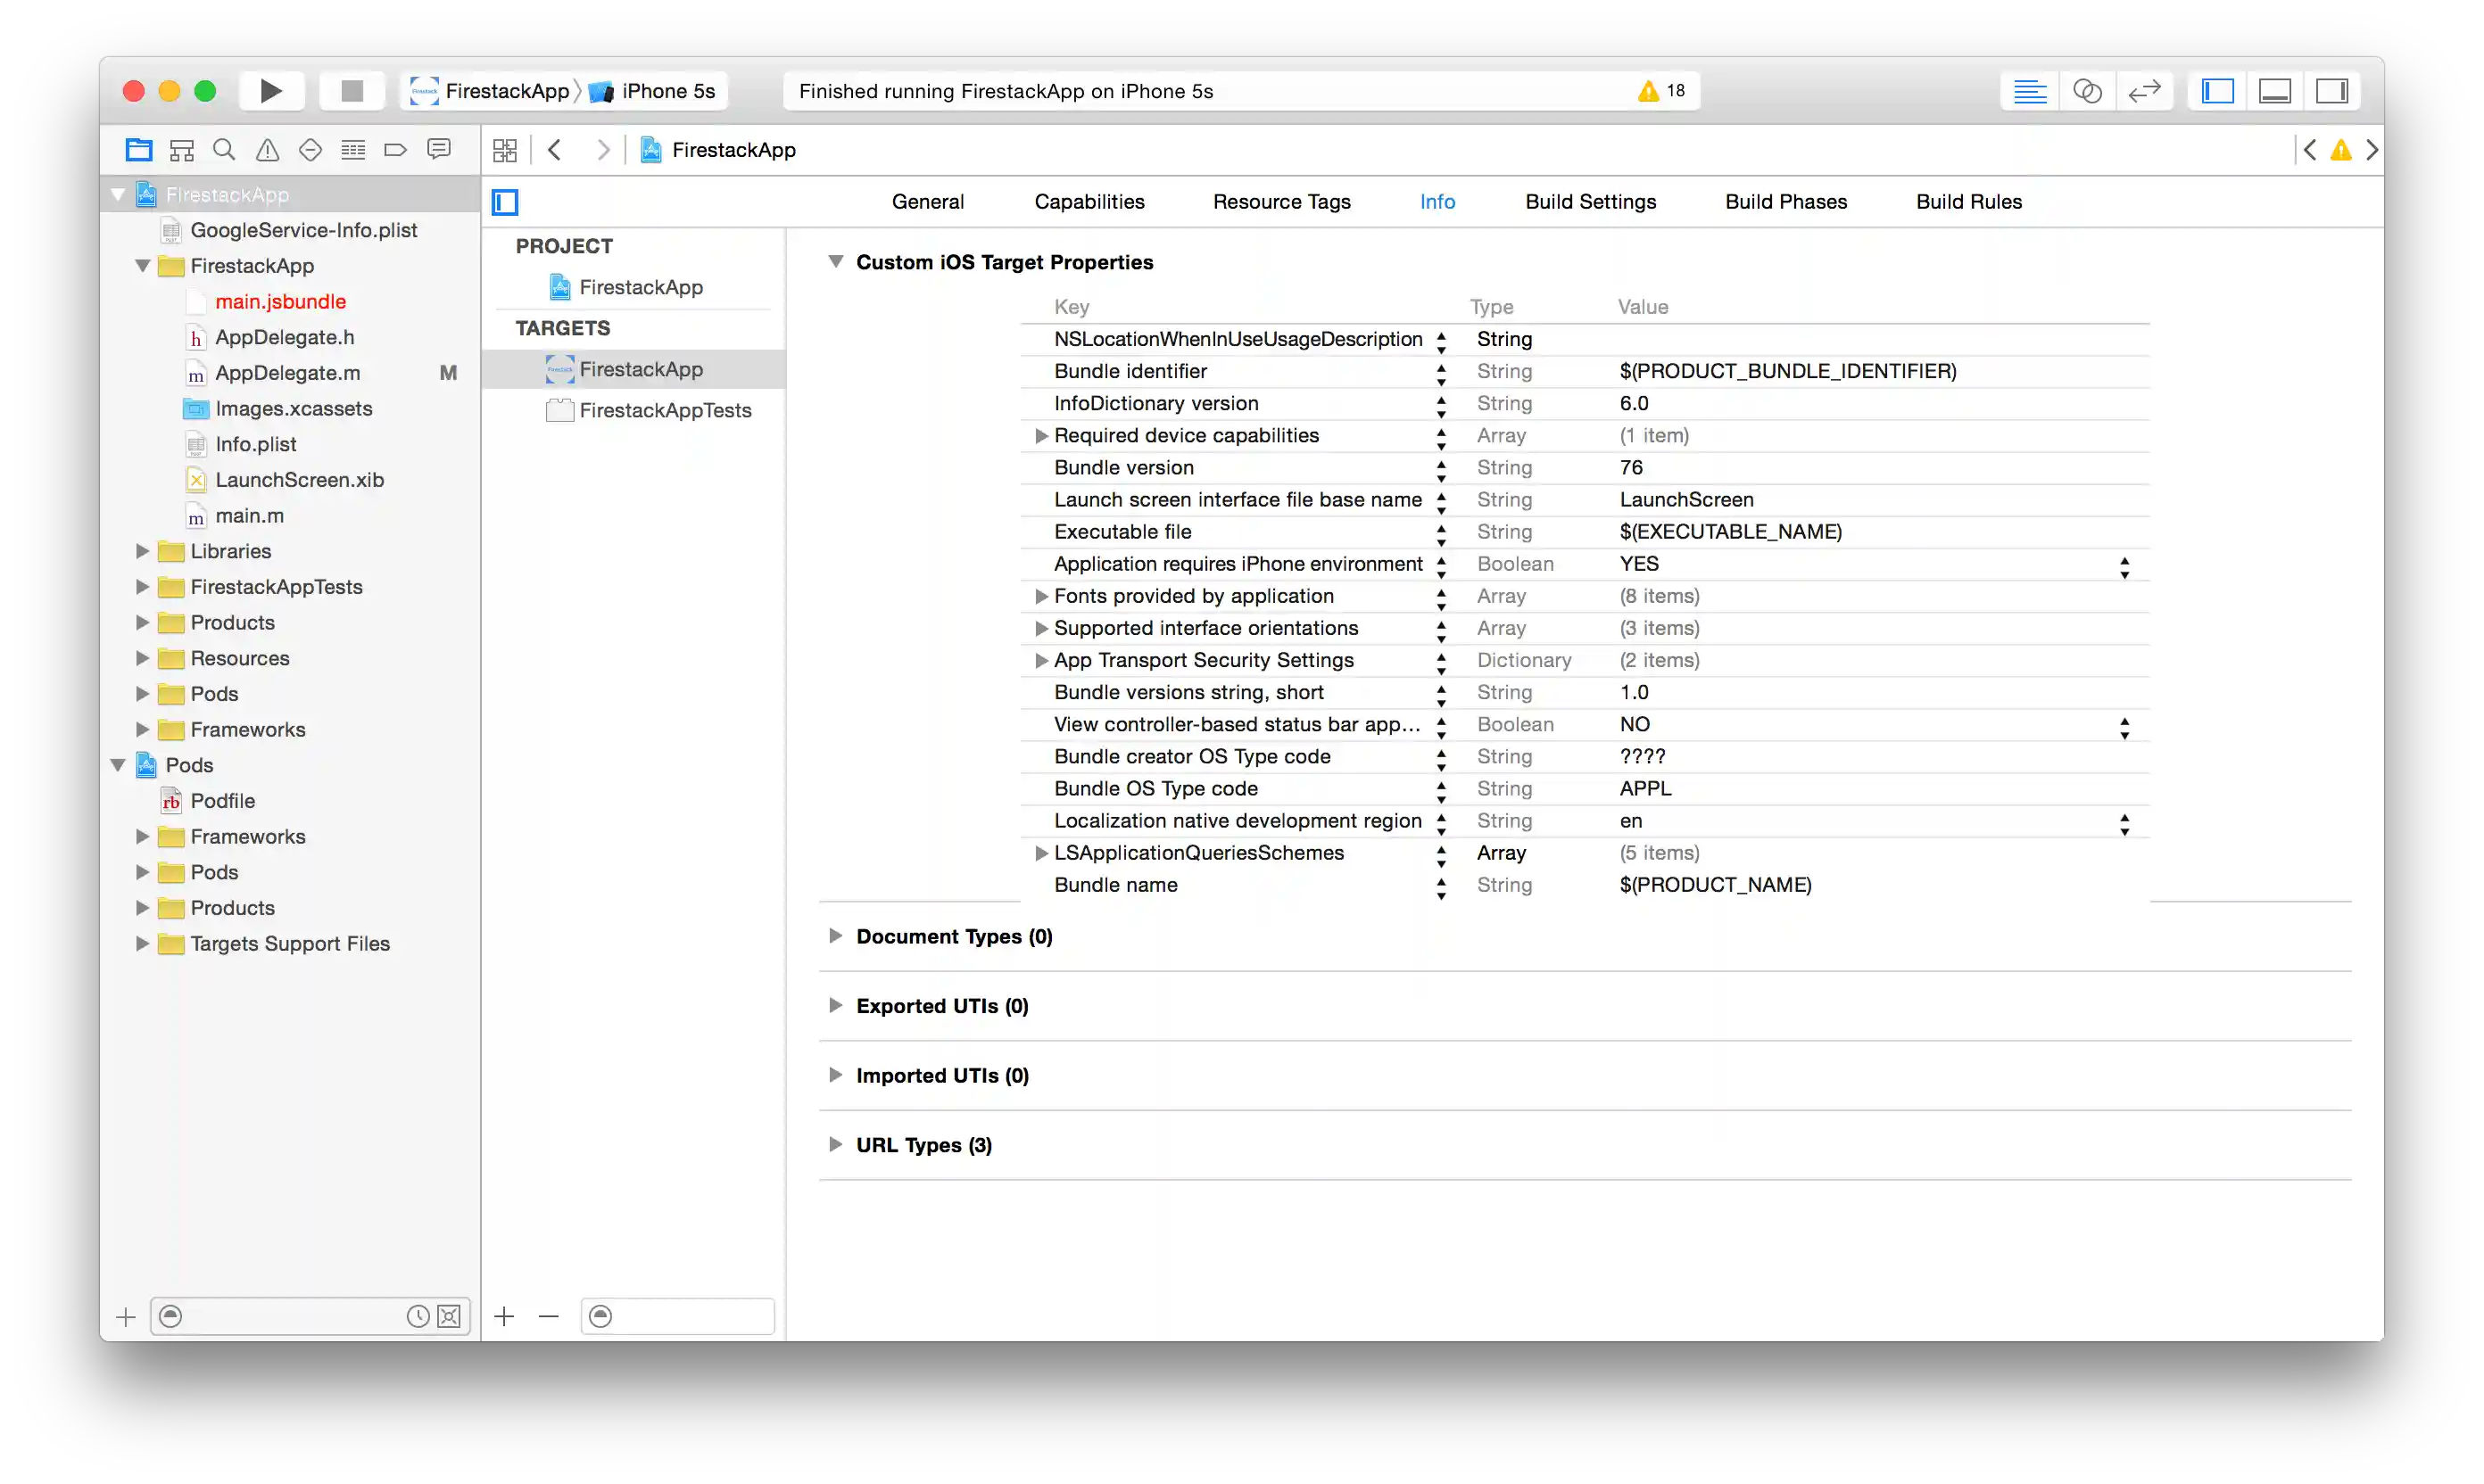The height and width of the screenshot is (1484, 2484).
Task: Click the add target plus button
Action: [504, 1316]
